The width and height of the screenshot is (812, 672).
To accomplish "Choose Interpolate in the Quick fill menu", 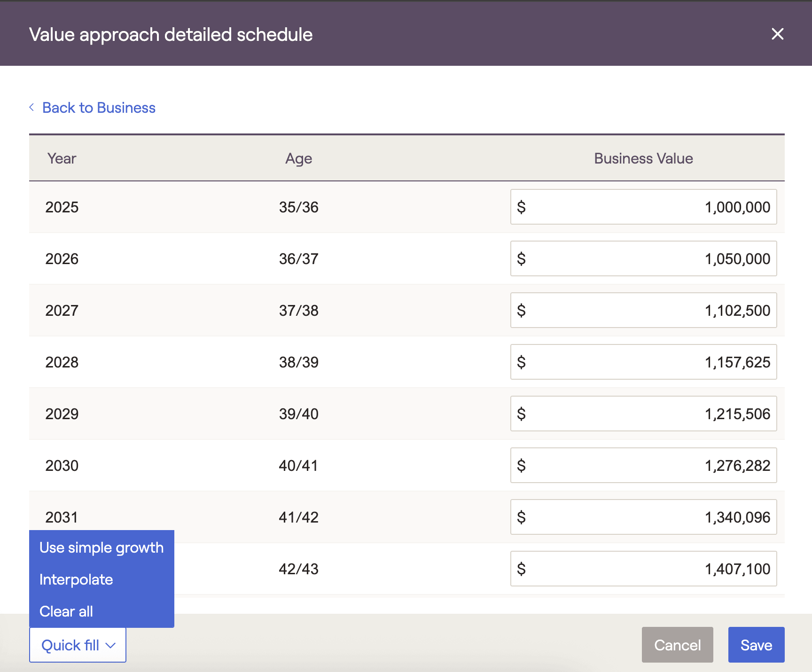I will click(76, 579).
